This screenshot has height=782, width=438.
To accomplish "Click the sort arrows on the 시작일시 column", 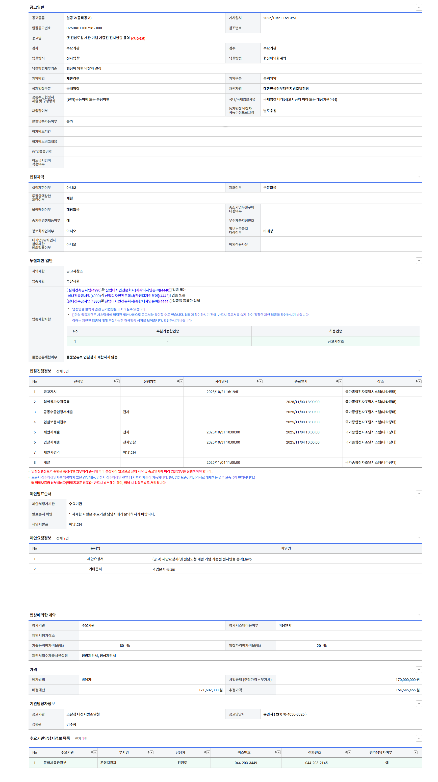I will tap(257, 381).
